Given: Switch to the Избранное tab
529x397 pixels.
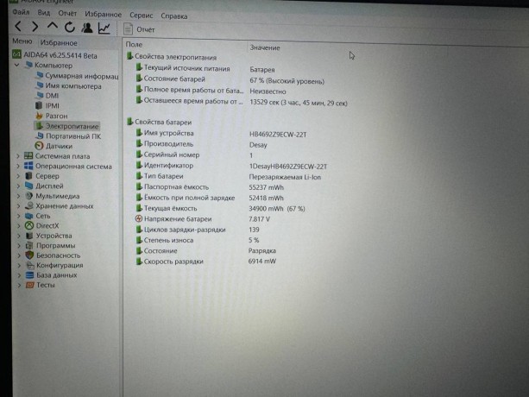Looking at the screenshot, I should [59, 42].
